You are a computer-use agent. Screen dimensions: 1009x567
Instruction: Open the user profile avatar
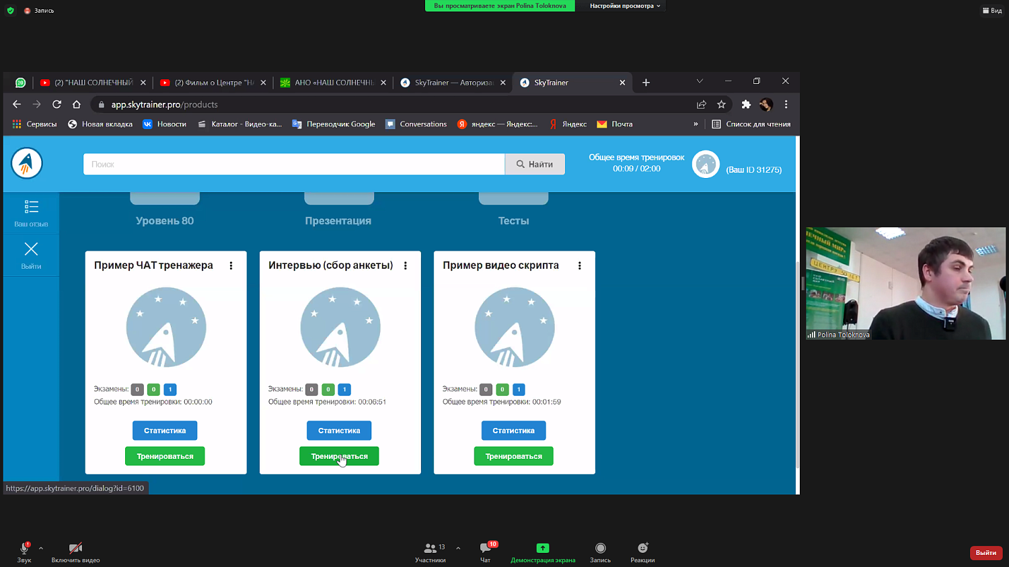[706, 164]
